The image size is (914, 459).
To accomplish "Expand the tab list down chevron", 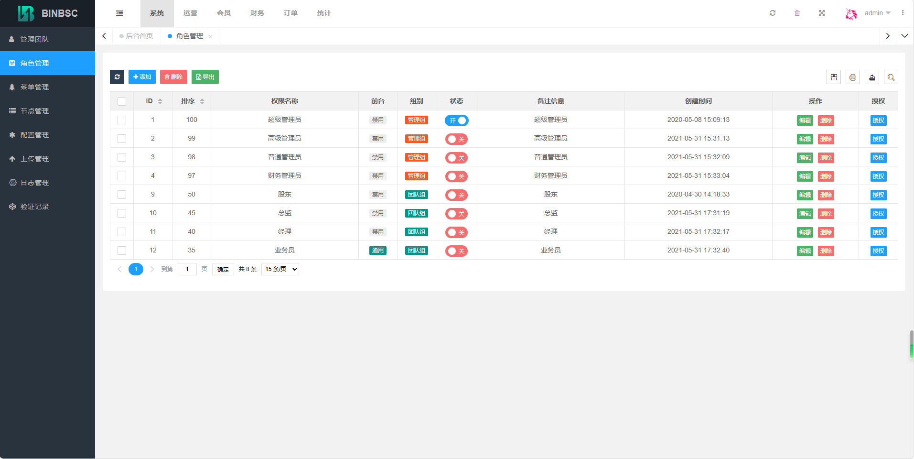I will coord(904,36).
